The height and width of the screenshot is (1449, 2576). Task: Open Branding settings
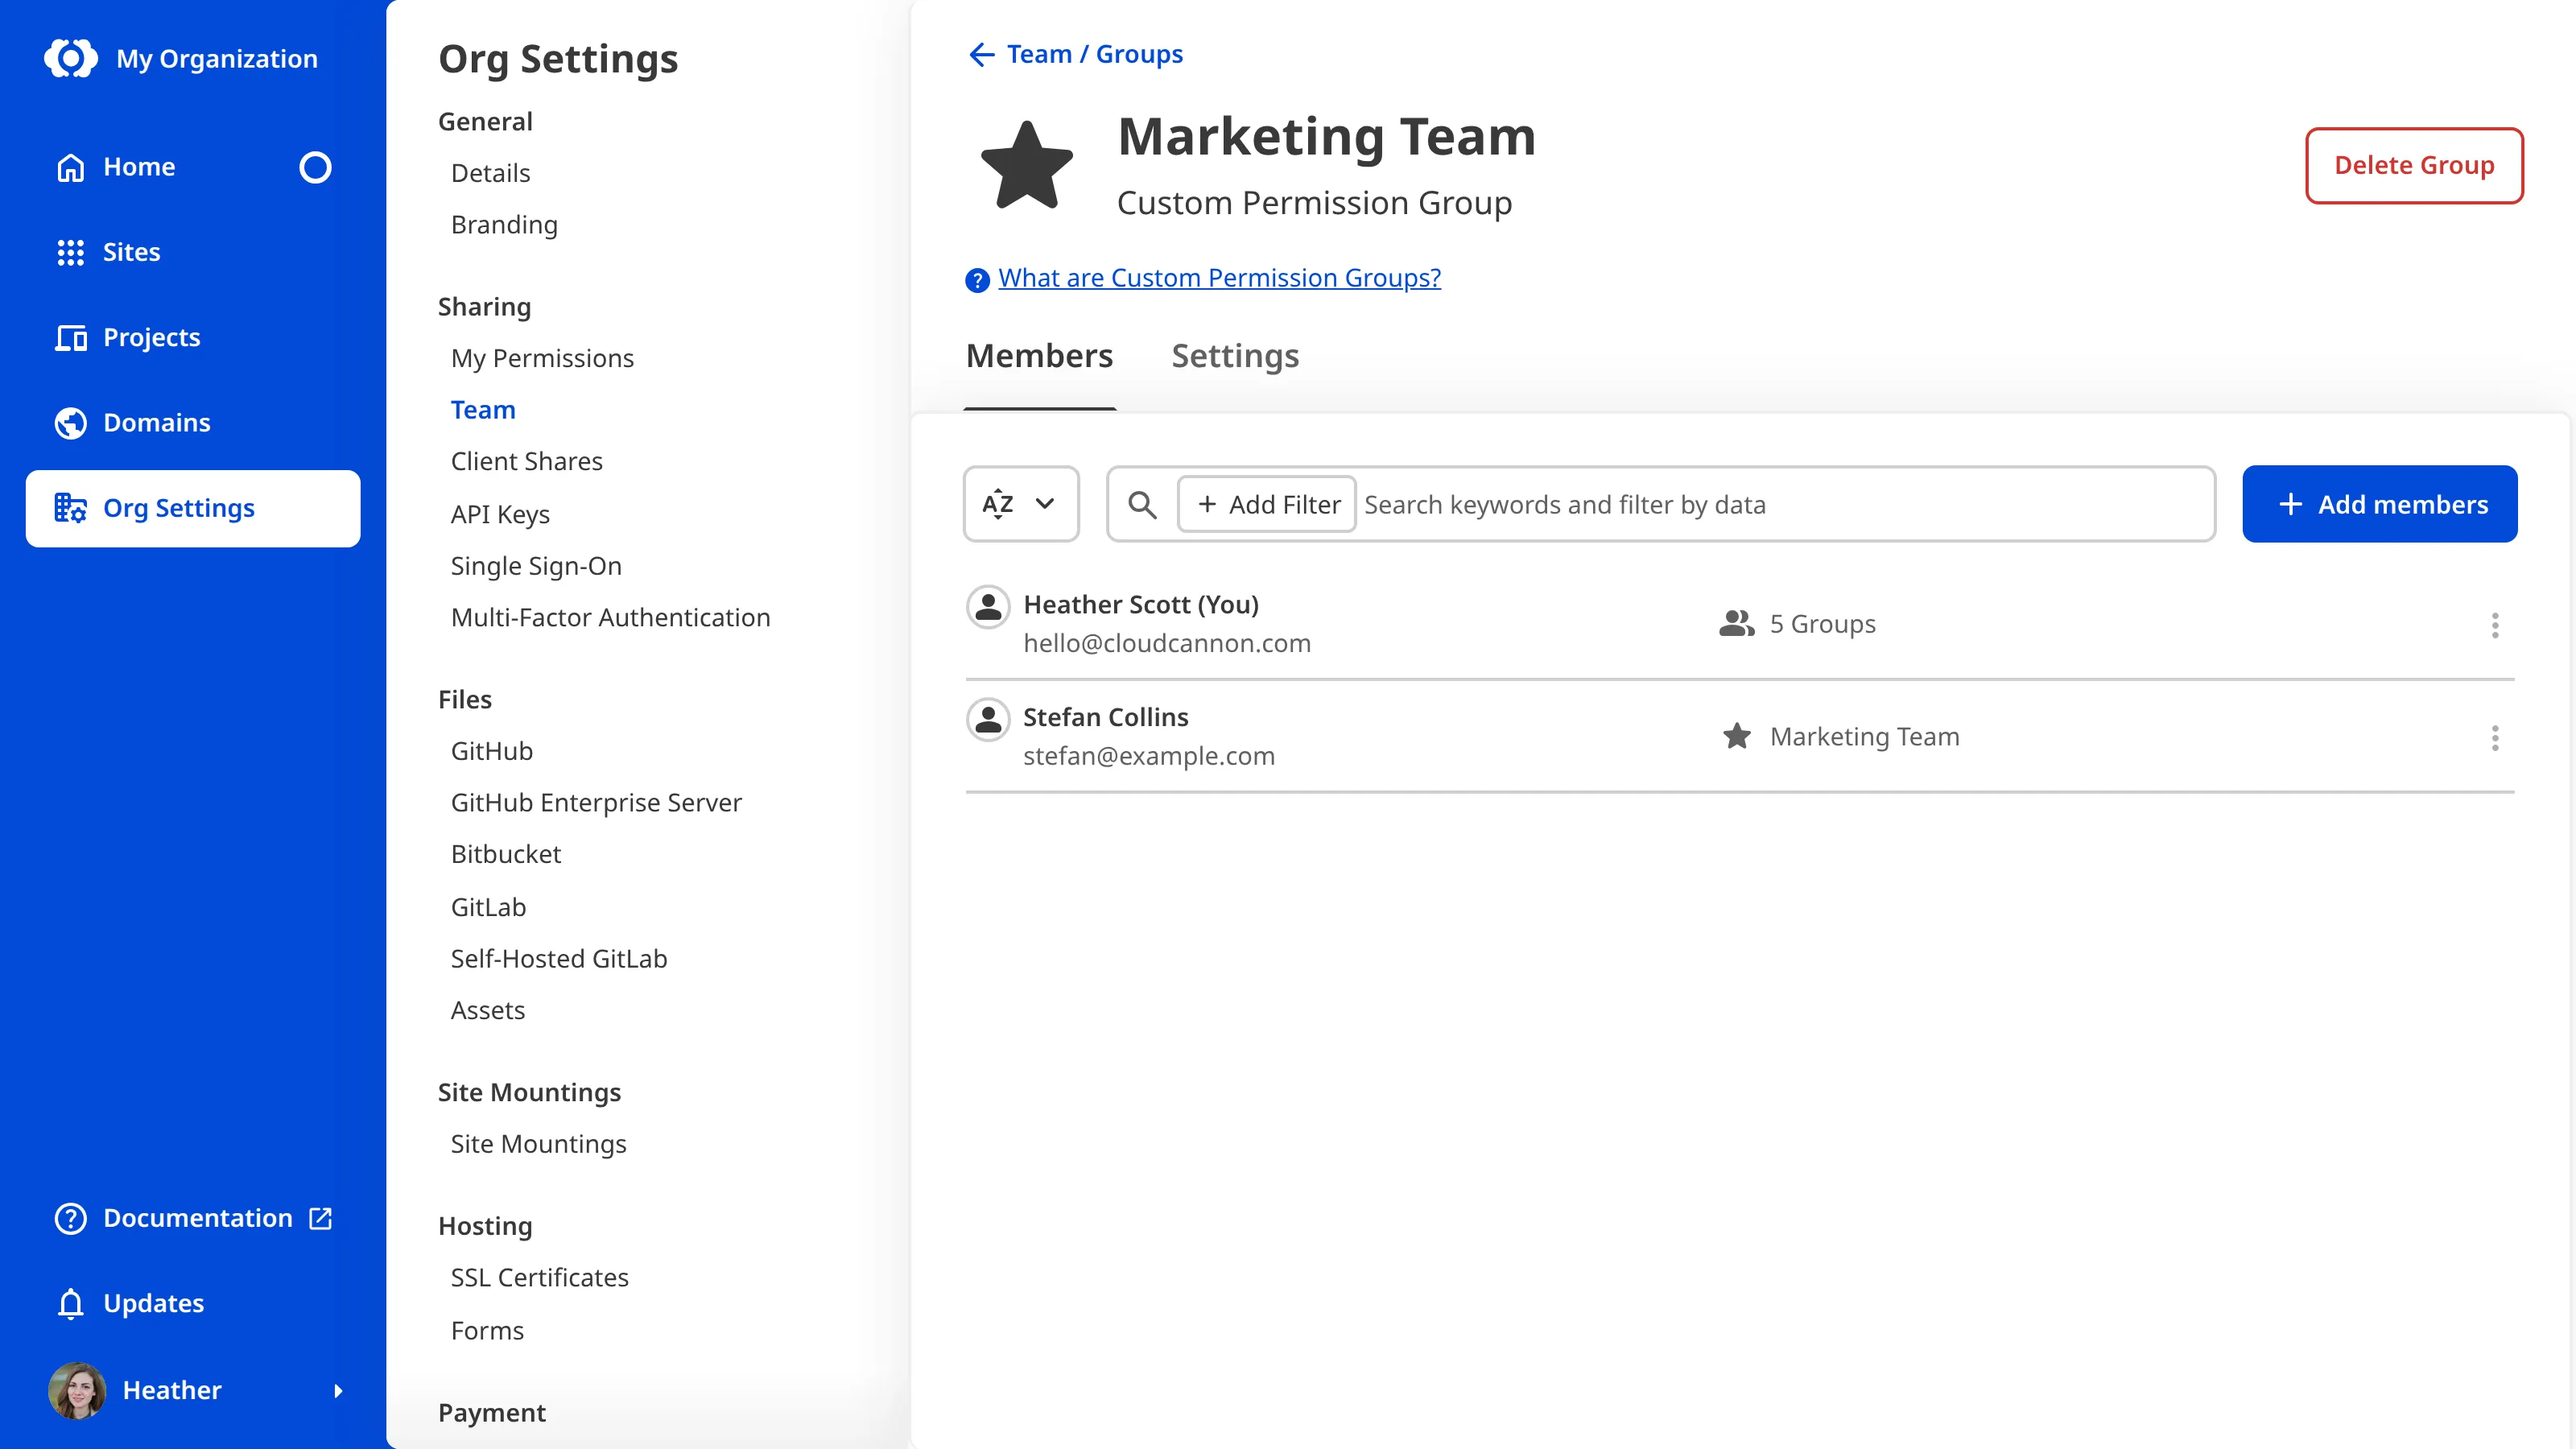pyautogui.click(x=504, y=225)
